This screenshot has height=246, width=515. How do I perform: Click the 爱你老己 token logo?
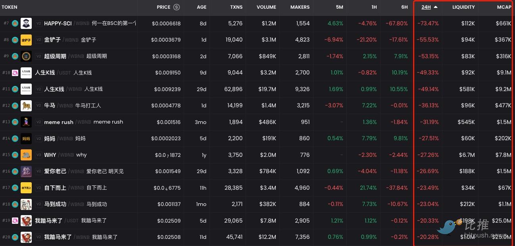click(26, 172)
